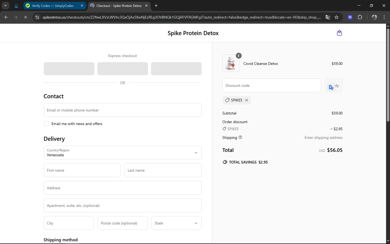This screenshot has width=390, height=244.
Task: Click the pinned tab icon beside tab search
Action: tap(16, 5)
